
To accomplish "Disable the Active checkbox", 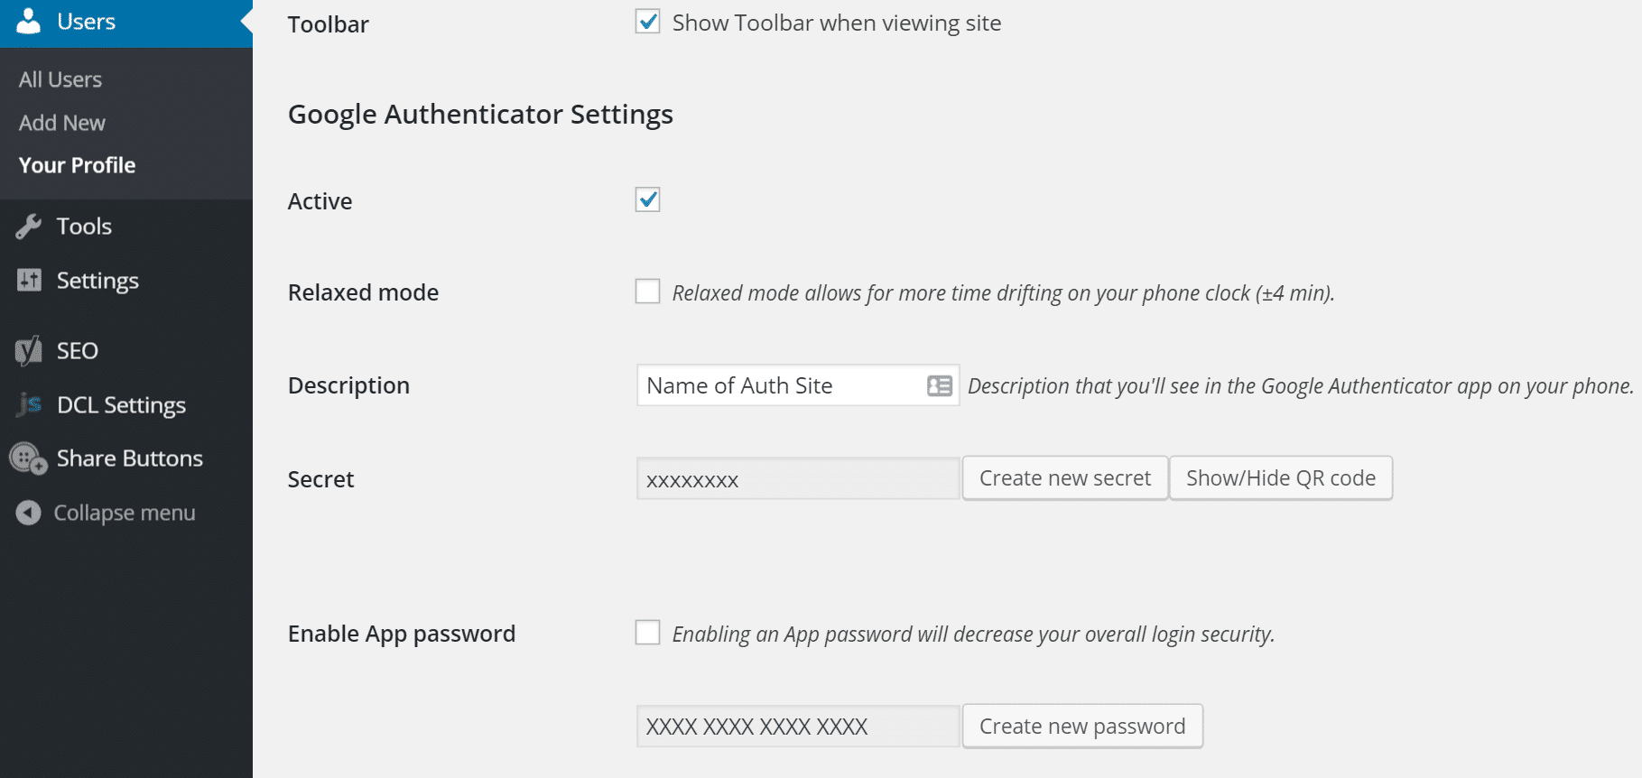I will [647, 199].
